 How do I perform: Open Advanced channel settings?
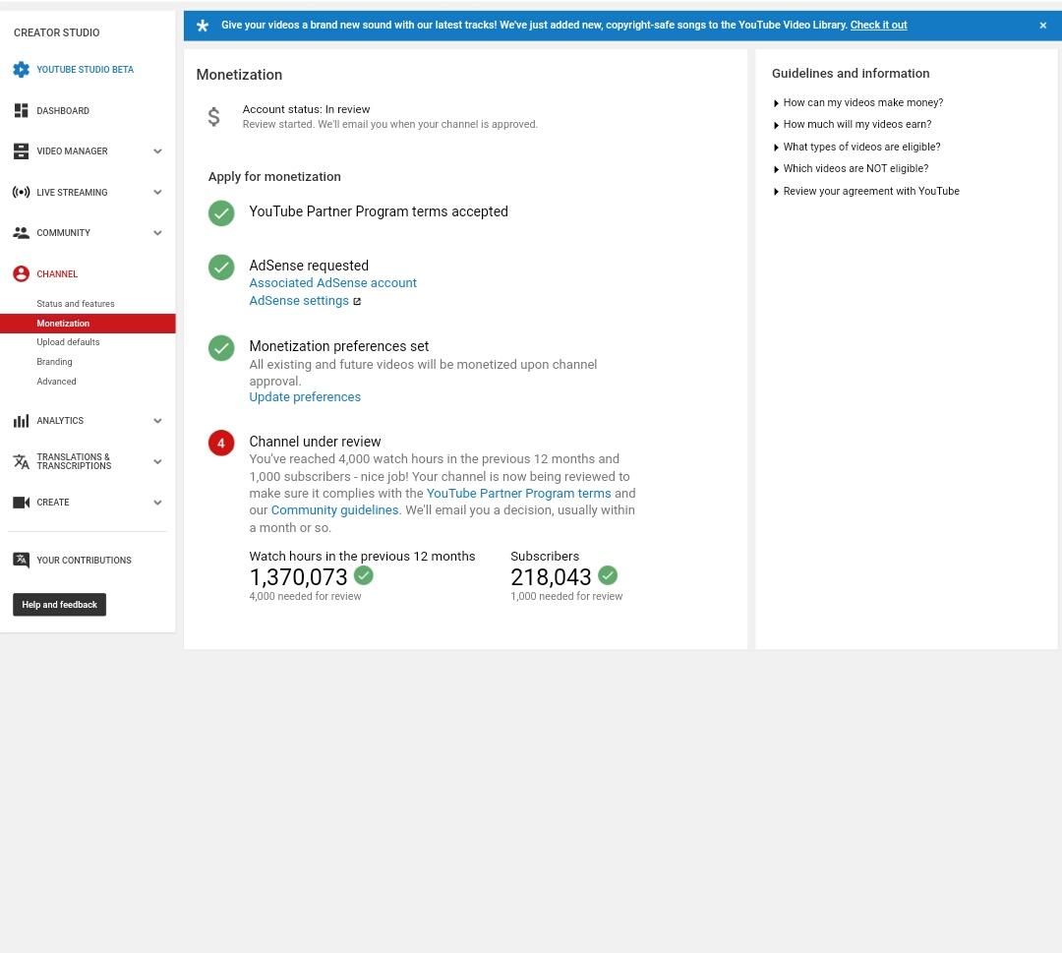point(56,382)
